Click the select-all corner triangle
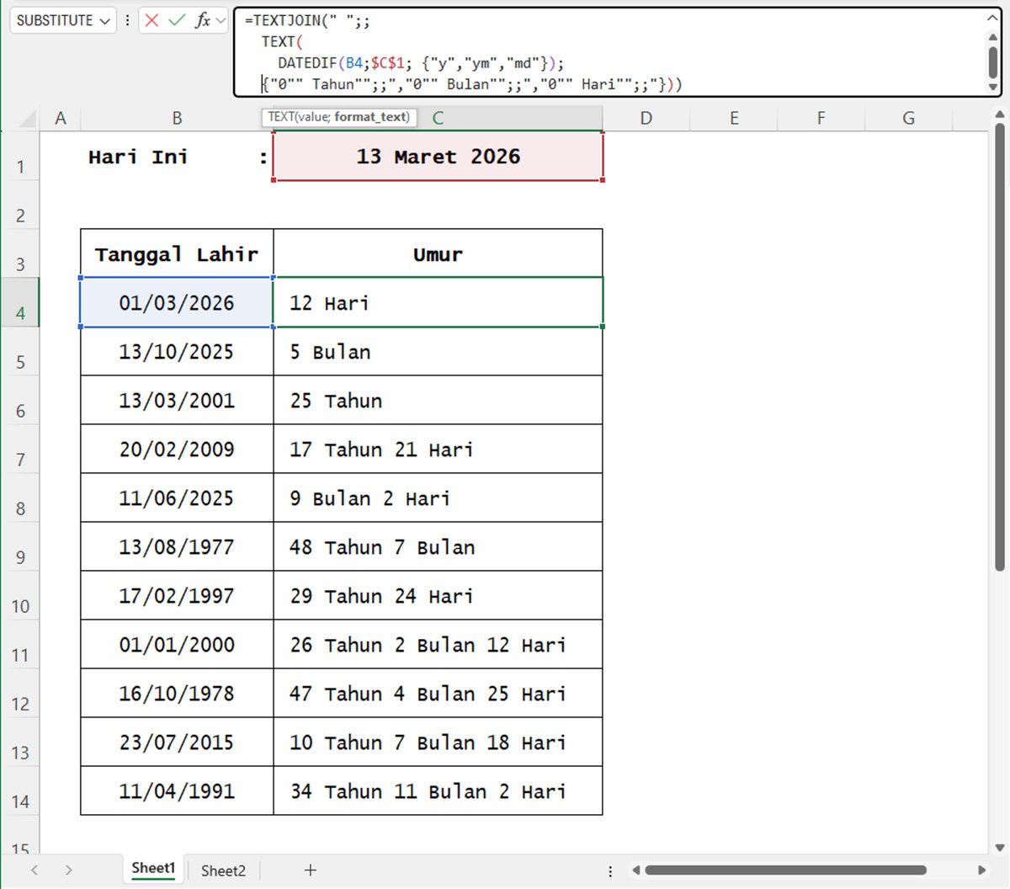Image resolution: width=1010 pixels, height=889 pixels. pos(28,120)
